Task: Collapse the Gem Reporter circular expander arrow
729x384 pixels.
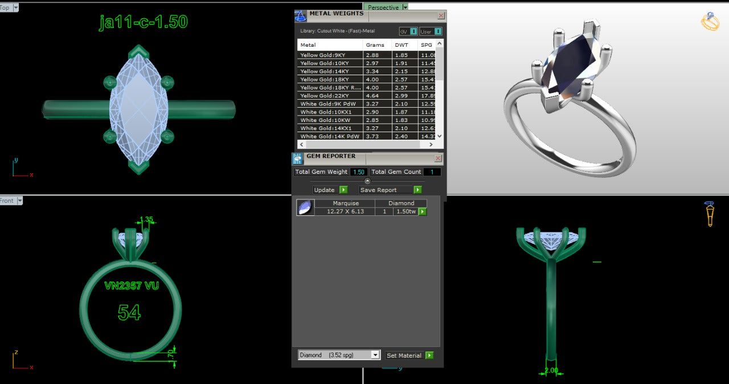Action: tap(367, 181)
